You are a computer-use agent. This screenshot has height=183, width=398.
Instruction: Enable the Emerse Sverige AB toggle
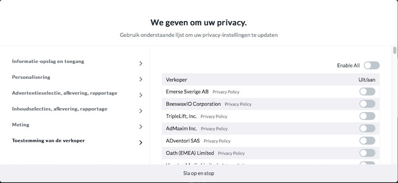click(x=367, y=91)
